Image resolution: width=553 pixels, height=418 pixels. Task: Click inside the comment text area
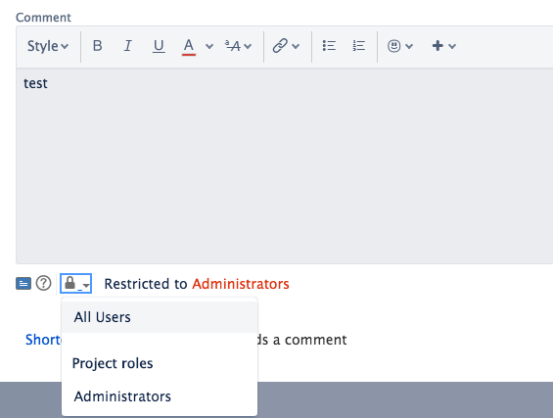click(284, 166)
